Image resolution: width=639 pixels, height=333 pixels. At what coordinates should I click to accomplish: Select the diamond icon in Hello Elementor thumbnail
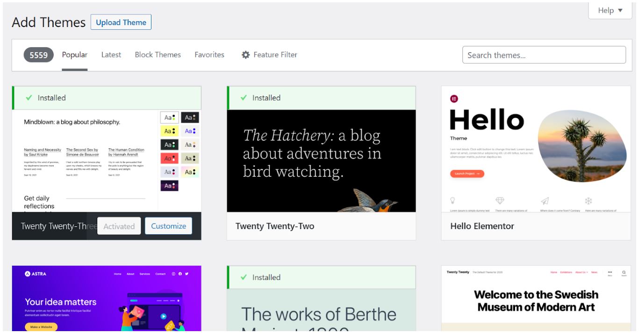click(499, 201)
